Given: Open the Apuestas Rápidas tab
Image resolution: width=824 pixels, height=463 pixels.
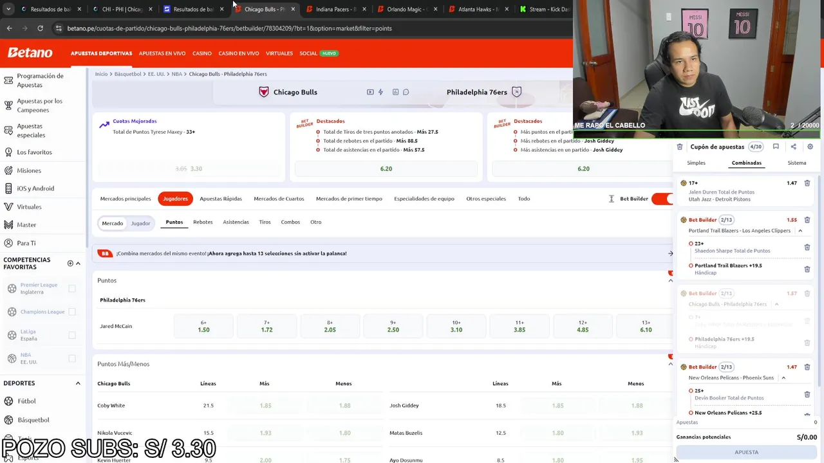Looking at the screenshot, I should 221,199.
